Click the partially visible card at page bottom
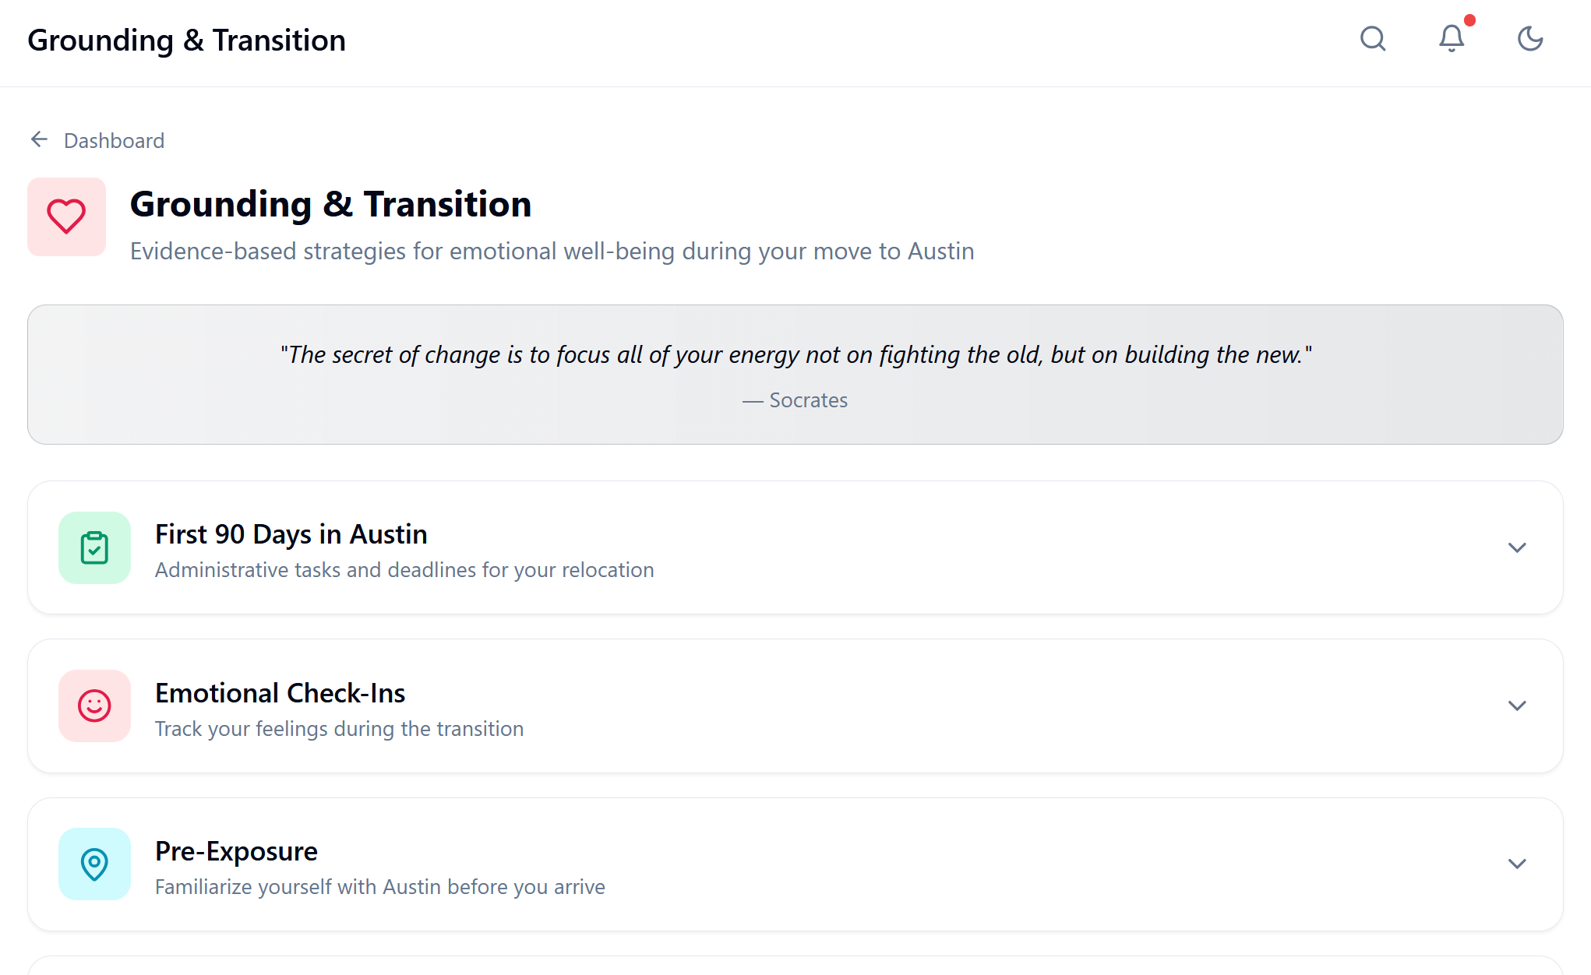 coord(795,968)
